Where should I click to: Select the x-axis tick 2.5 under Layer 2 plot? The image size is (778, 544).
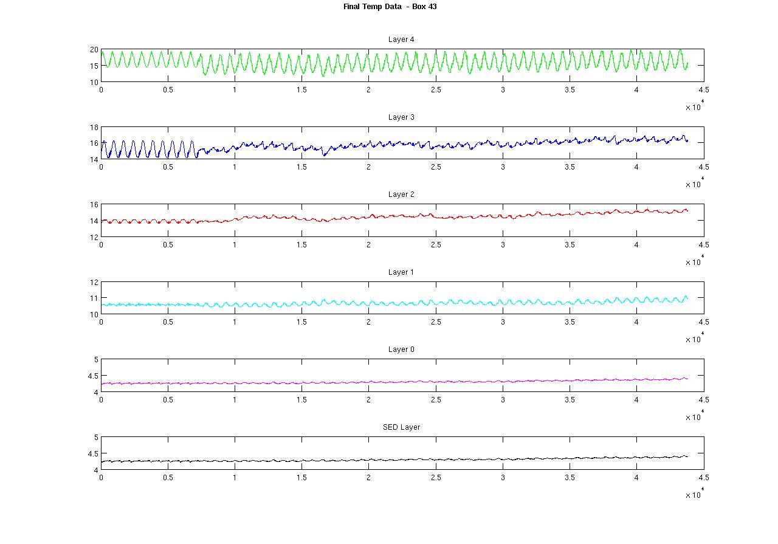tap(436, 245)
